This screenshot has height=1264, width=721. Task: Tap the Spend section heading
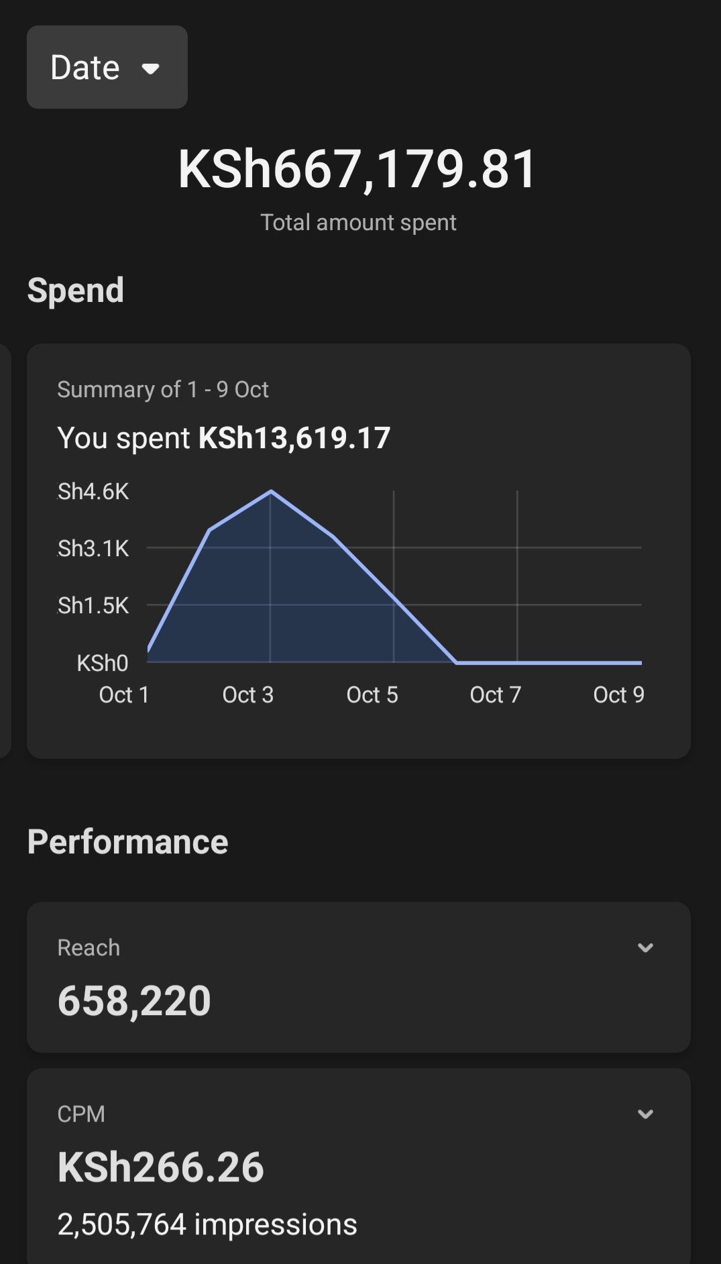pyautogui.click(x=75, y=291)
